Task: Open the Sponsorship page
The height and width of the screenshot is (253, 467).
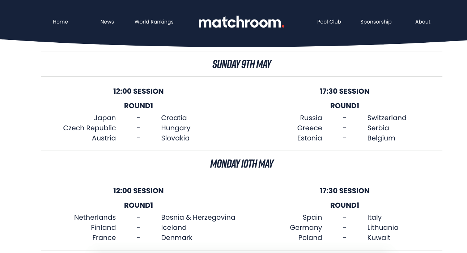Action: [376, 22]
